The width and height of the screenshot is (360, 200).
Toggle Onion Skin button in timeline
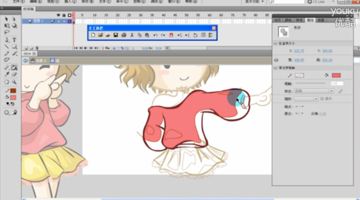click(114, 48)
